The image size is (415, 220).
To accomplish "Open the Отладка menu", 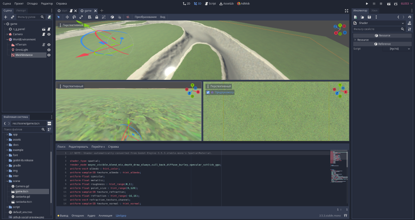I will click(32, 3).
